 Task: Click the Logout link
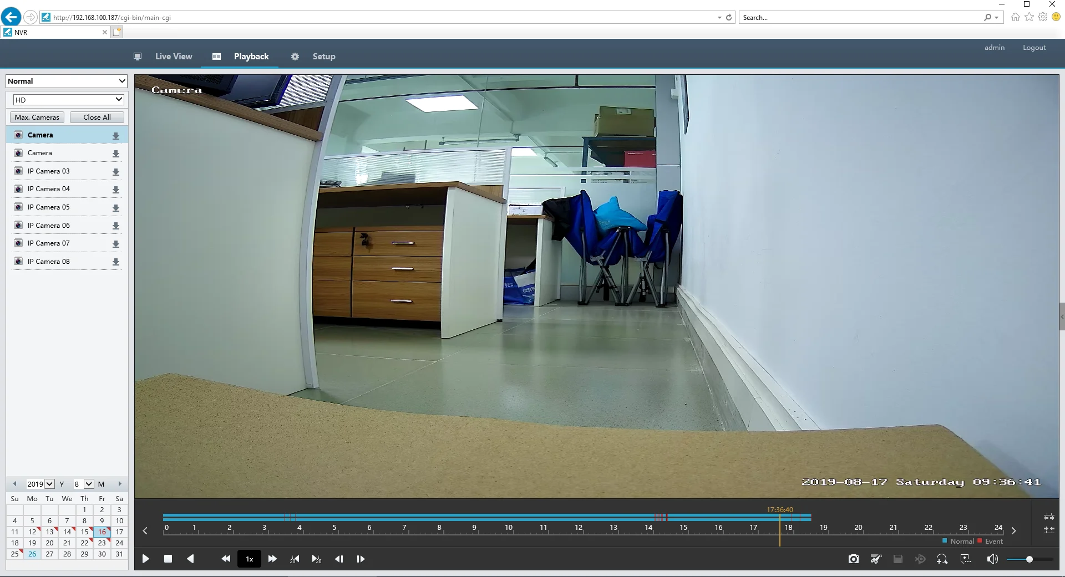pyautogui.click(x=1034, y=48)
